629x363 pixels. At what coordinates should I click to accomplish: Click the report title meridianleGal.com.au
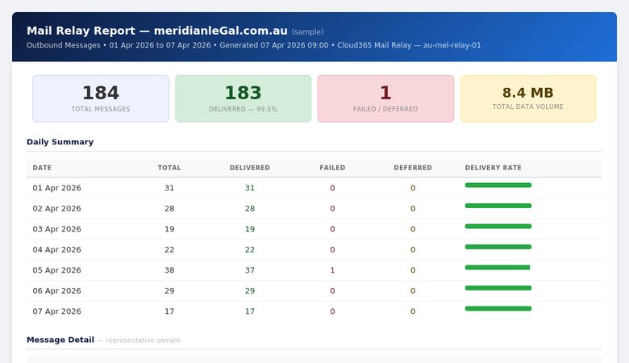(221, 31)
